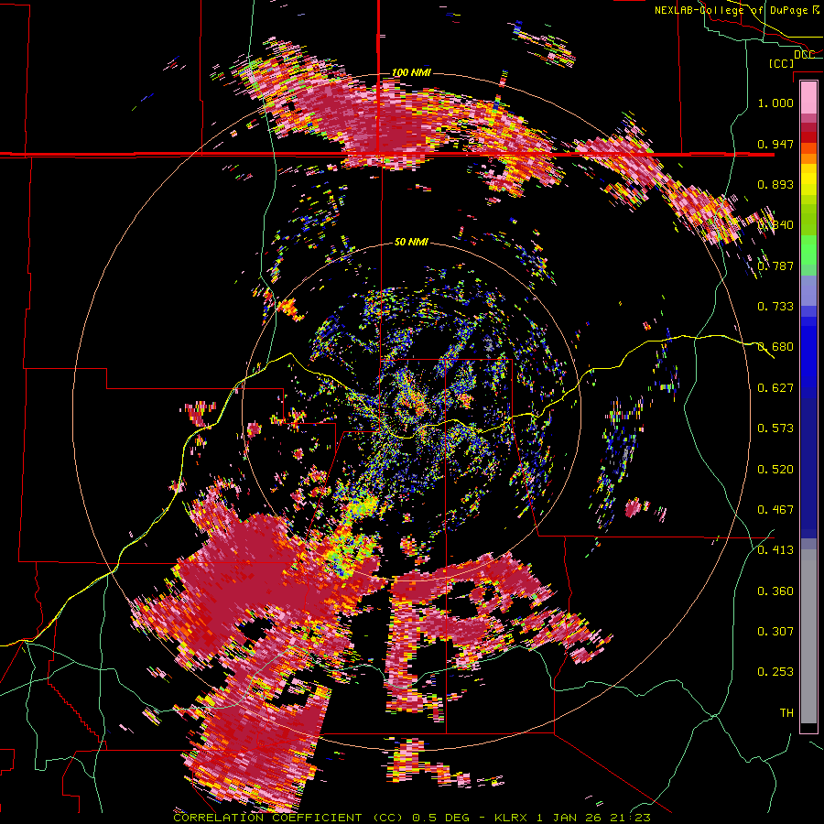Select the 0.467 value on the scale
This screenshot has width=824, height=824.
775,510
